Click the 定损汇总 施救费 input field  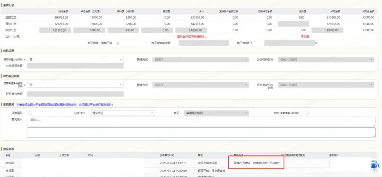[293, 17]
